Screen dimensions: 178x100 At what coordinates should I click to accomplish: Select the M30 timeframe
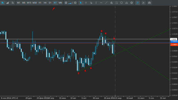(35, 3)
